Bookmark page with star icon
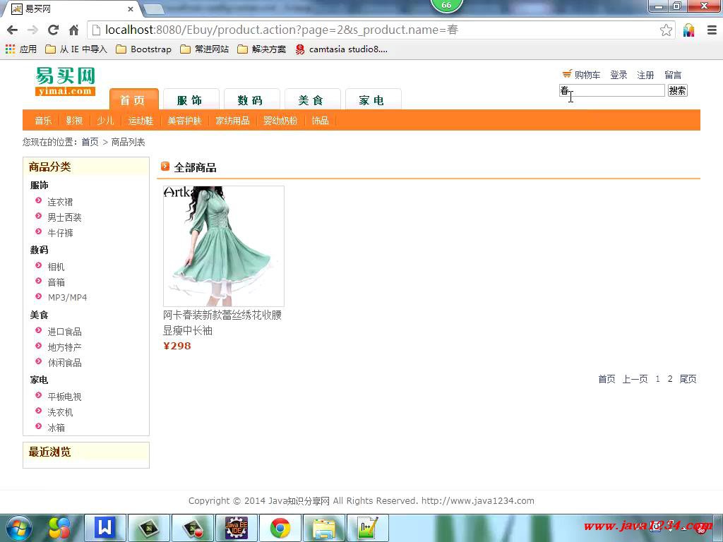Screen dimensions: 723x542 [x=666, y=30]
